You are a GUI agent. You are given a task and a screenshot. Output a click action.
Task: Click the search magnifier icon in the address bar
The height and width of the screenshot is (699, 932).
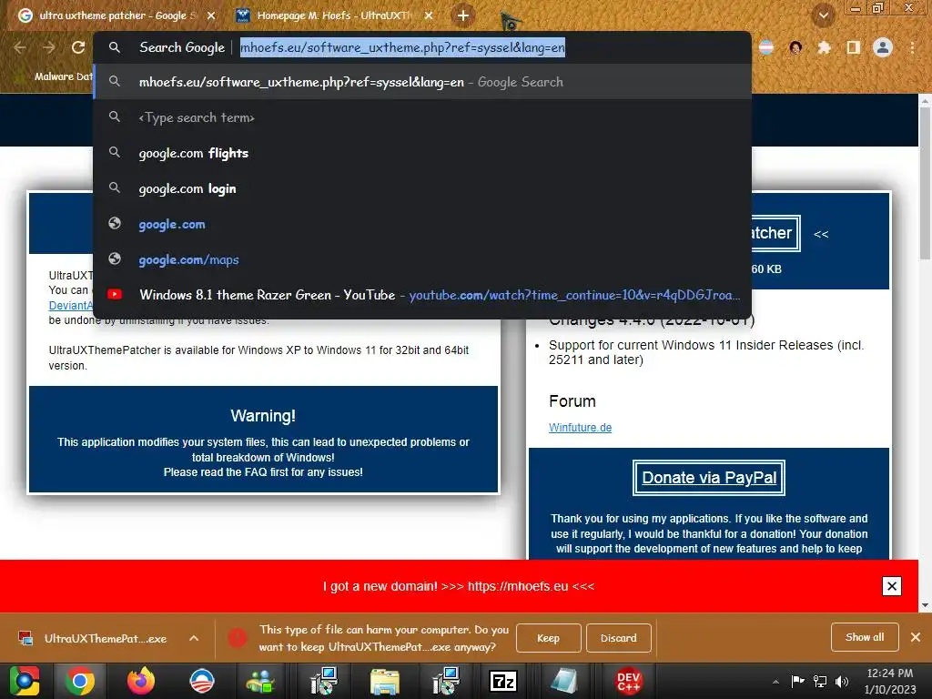click(x=115, y=47)
